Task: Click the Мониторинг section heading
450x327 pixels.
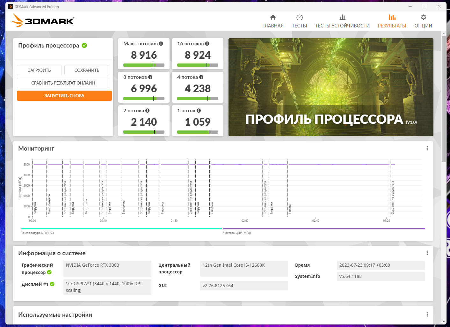Action: [x=36, y=148]
